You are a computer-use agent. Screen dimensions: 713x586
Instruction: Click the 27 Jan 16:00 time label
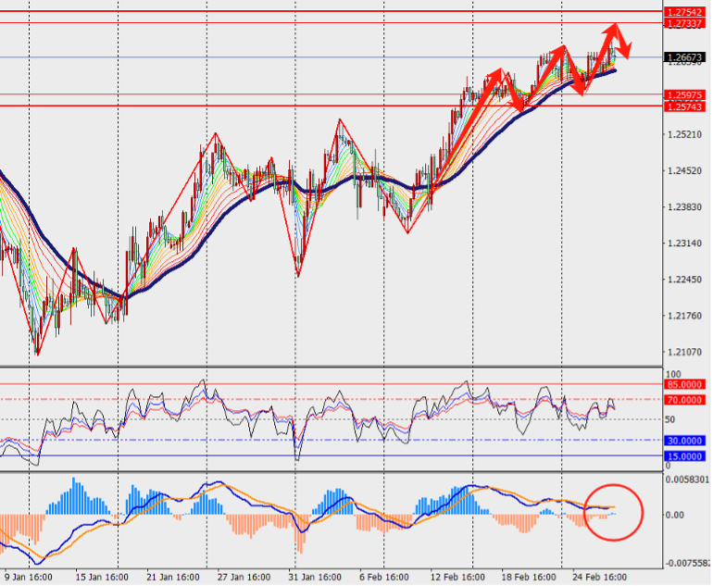tap(244, 578)
